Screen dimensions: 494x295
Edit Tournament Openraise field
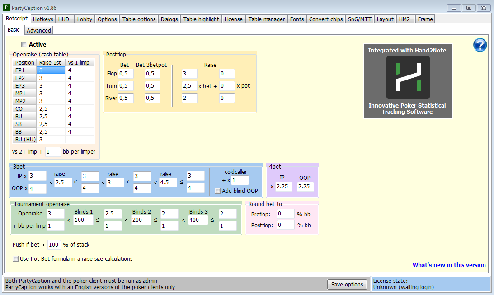pyautogui.click(x=56, y=214)
